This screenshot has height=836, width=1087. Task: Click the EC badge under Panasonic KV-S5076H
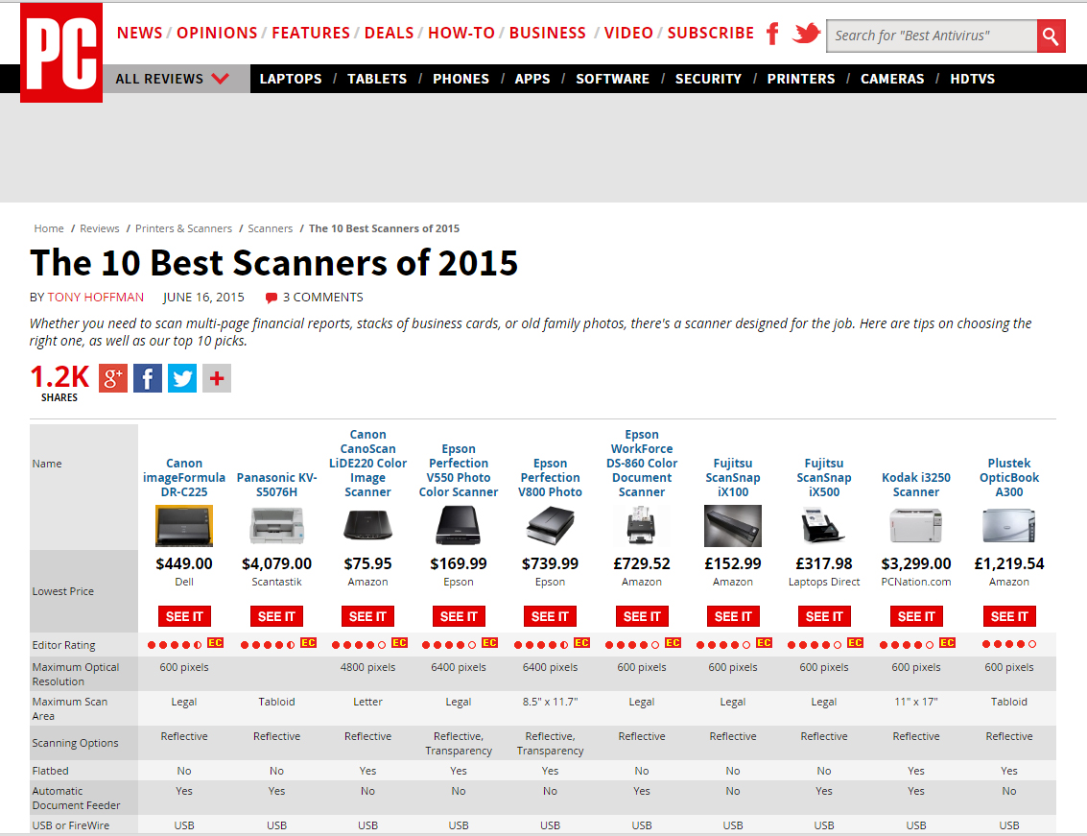[308, 643]
